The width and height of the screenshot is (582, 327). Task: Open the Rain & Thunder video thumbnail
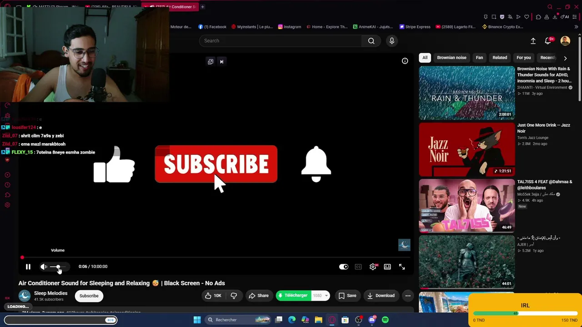467,93
